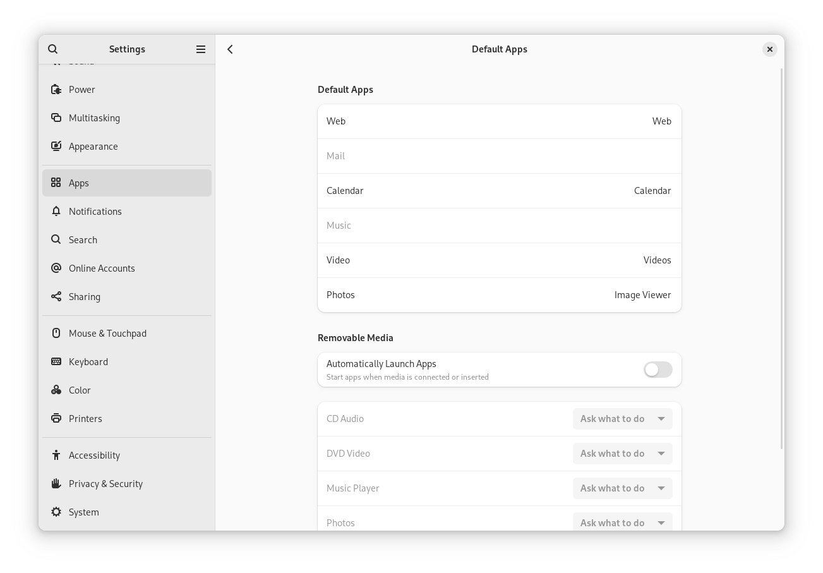Expand the DVD Video behavior dropdown
Screen dimensions: 823x573
[x=622, y=453]
